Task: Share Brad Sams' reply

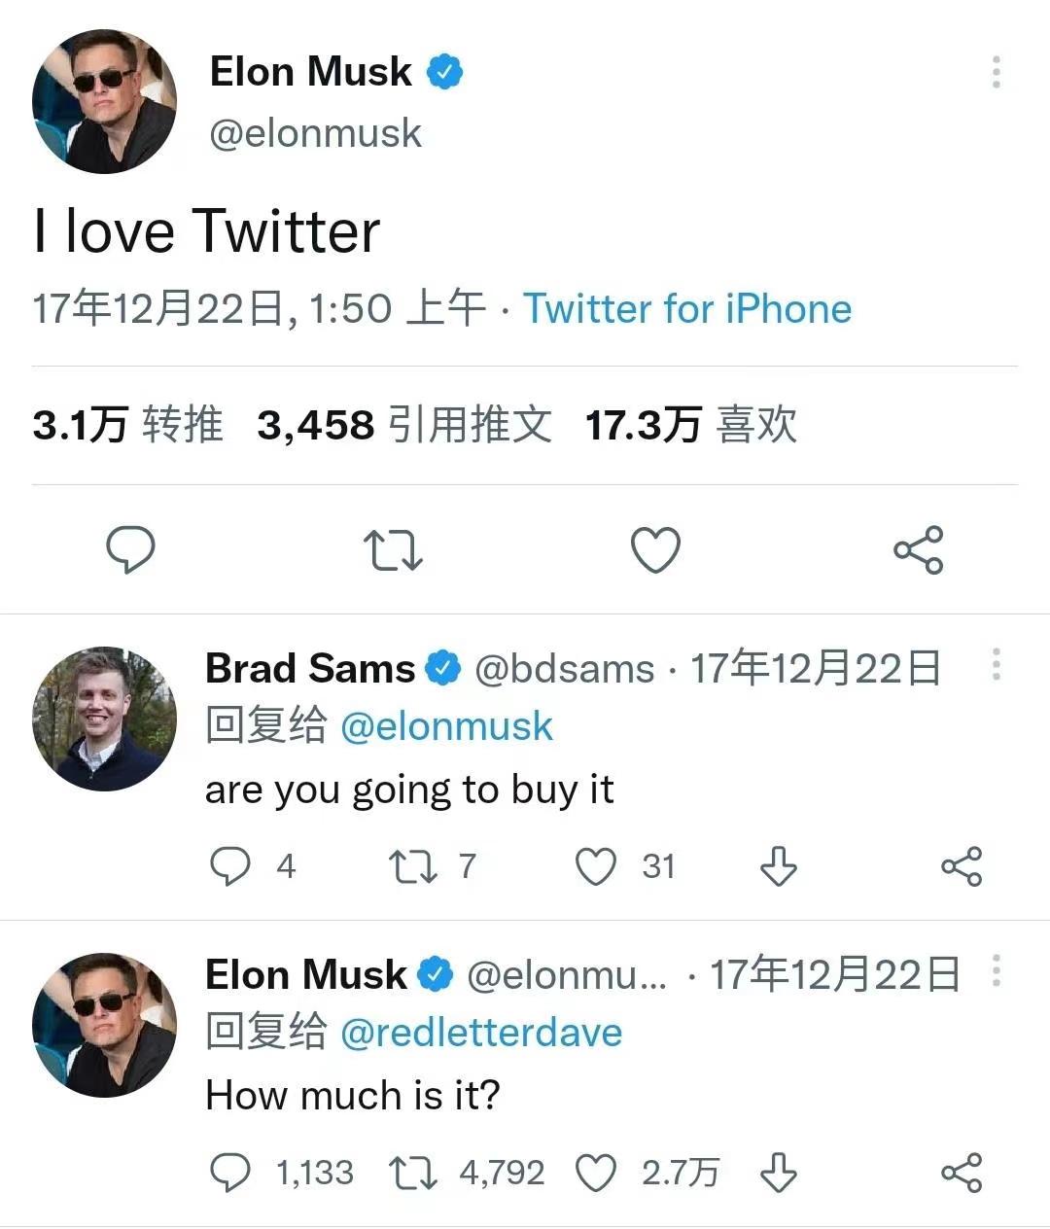Action: point(961,866)
